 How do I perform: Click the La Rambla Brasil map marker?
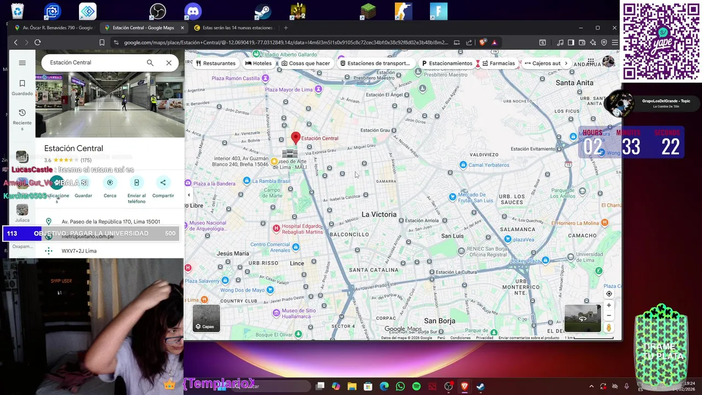(x=247, y=181)
